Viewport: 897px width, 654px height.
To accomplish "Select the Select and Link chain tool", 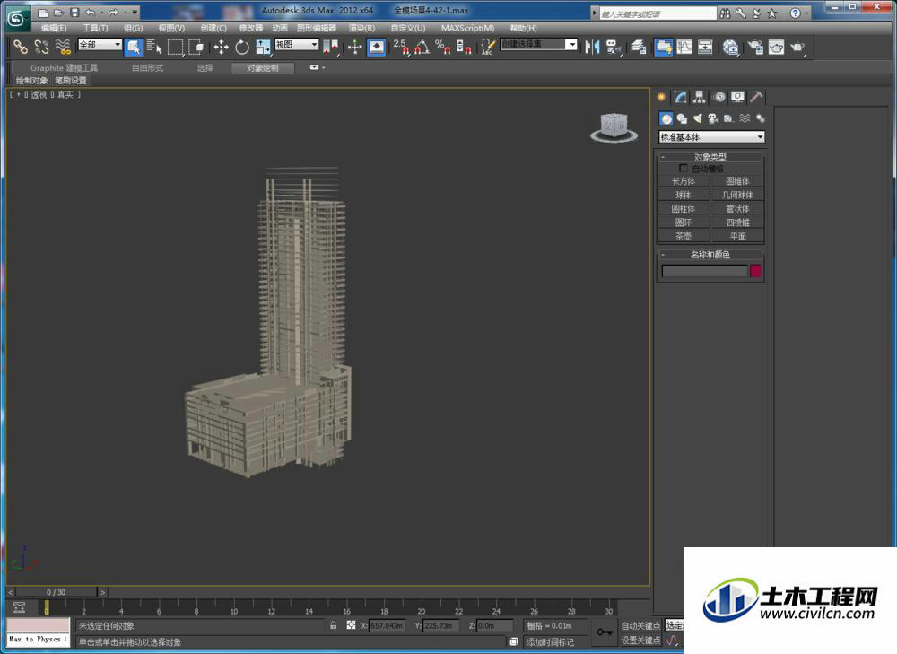I will (20, 47).
